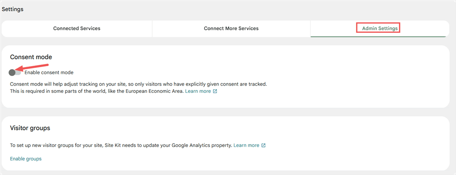The height and width of the screenshot is (175, 456).
Task: Follow Learn more link about Google Analytics property
Action: 246,145
